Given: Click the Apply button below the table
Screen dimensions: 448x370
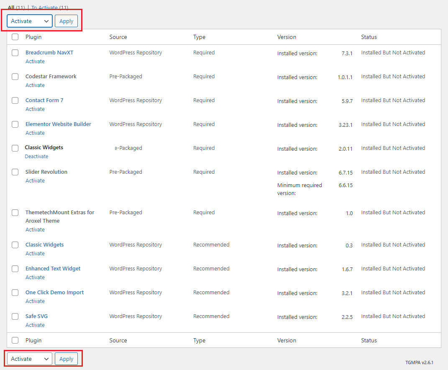Looking at the screenshot, I should click(x=66, y=359).
